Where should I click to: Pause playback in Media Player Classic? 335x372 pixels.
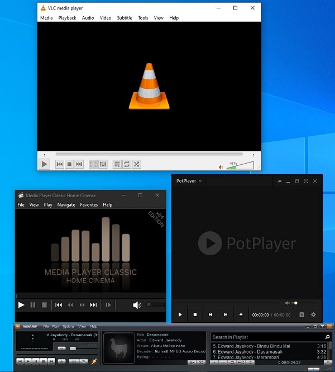pos(33,305)
